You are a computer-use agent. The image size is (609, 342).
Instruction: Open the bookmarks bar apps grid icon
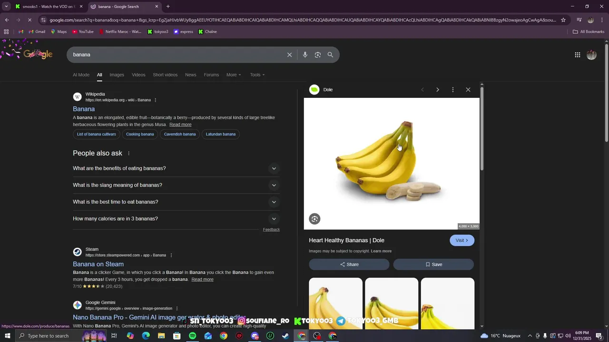pos(6,32)
